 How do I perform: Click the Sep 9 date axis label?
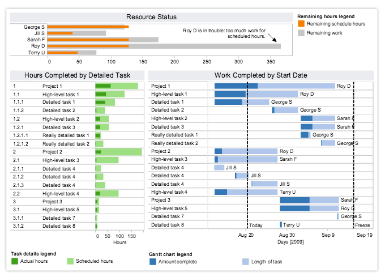[328, 235]
